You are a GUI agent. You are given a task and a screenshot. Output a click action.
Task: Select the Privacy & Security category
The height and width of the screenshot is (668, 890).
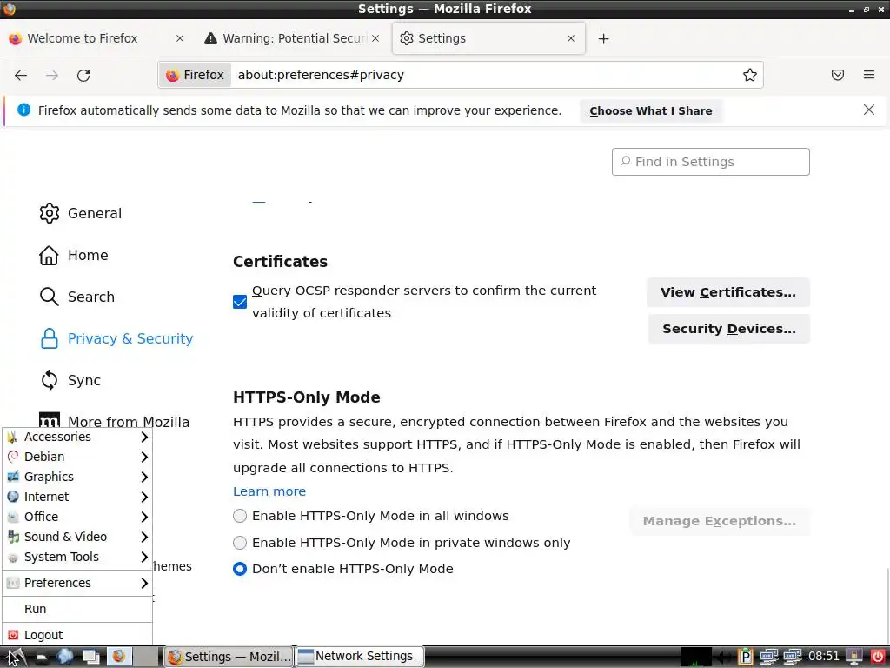pyautogui.click(x=116, y=338)
